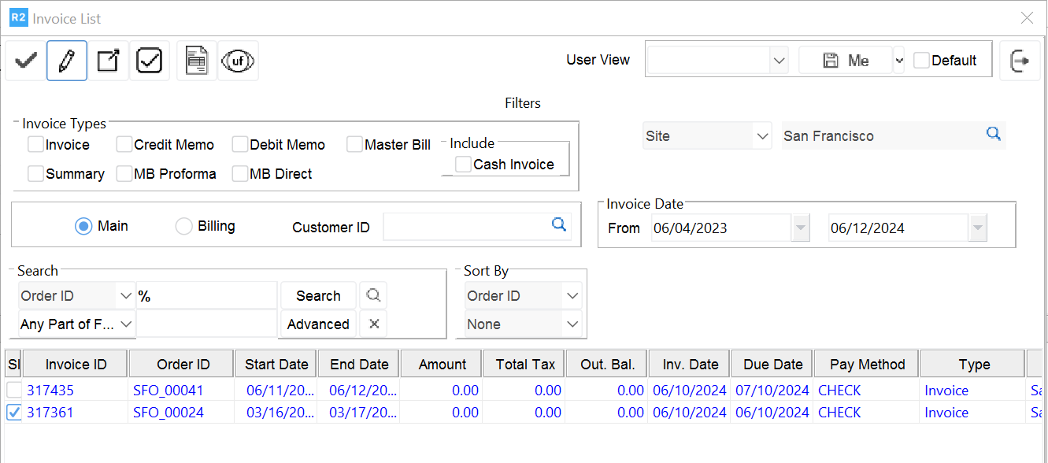Viewport: 1048px width, 463px height.
Task: Click the document report toolbar icon
Action: point(197,61)
